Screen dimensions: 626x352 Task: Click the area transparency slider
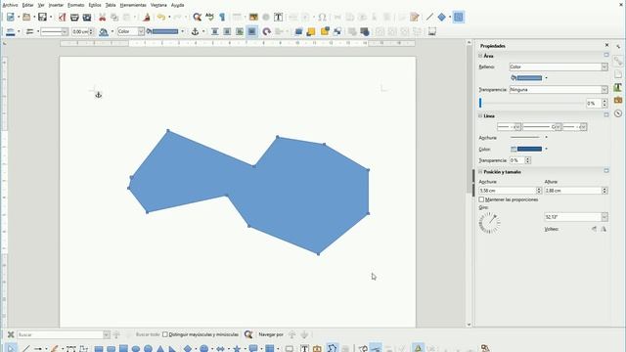(531, 103)
